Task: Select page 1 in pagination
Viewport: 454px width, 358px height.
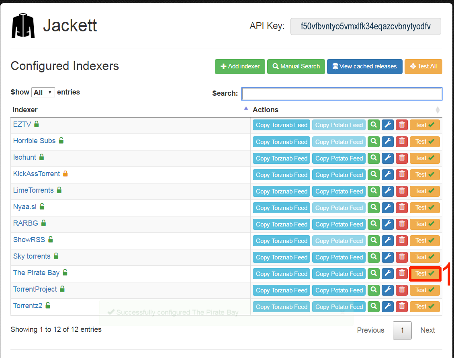Action: pyautogui.click(x=402, y=330)
